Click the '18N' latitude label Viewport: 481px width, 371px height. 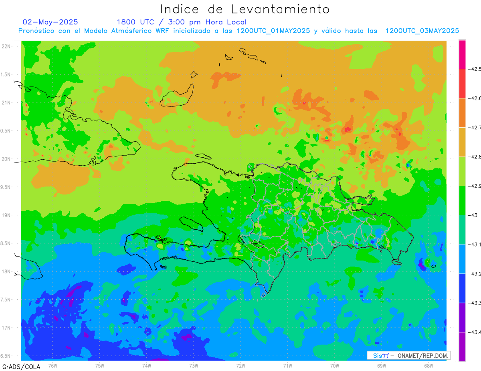[6, 271]
